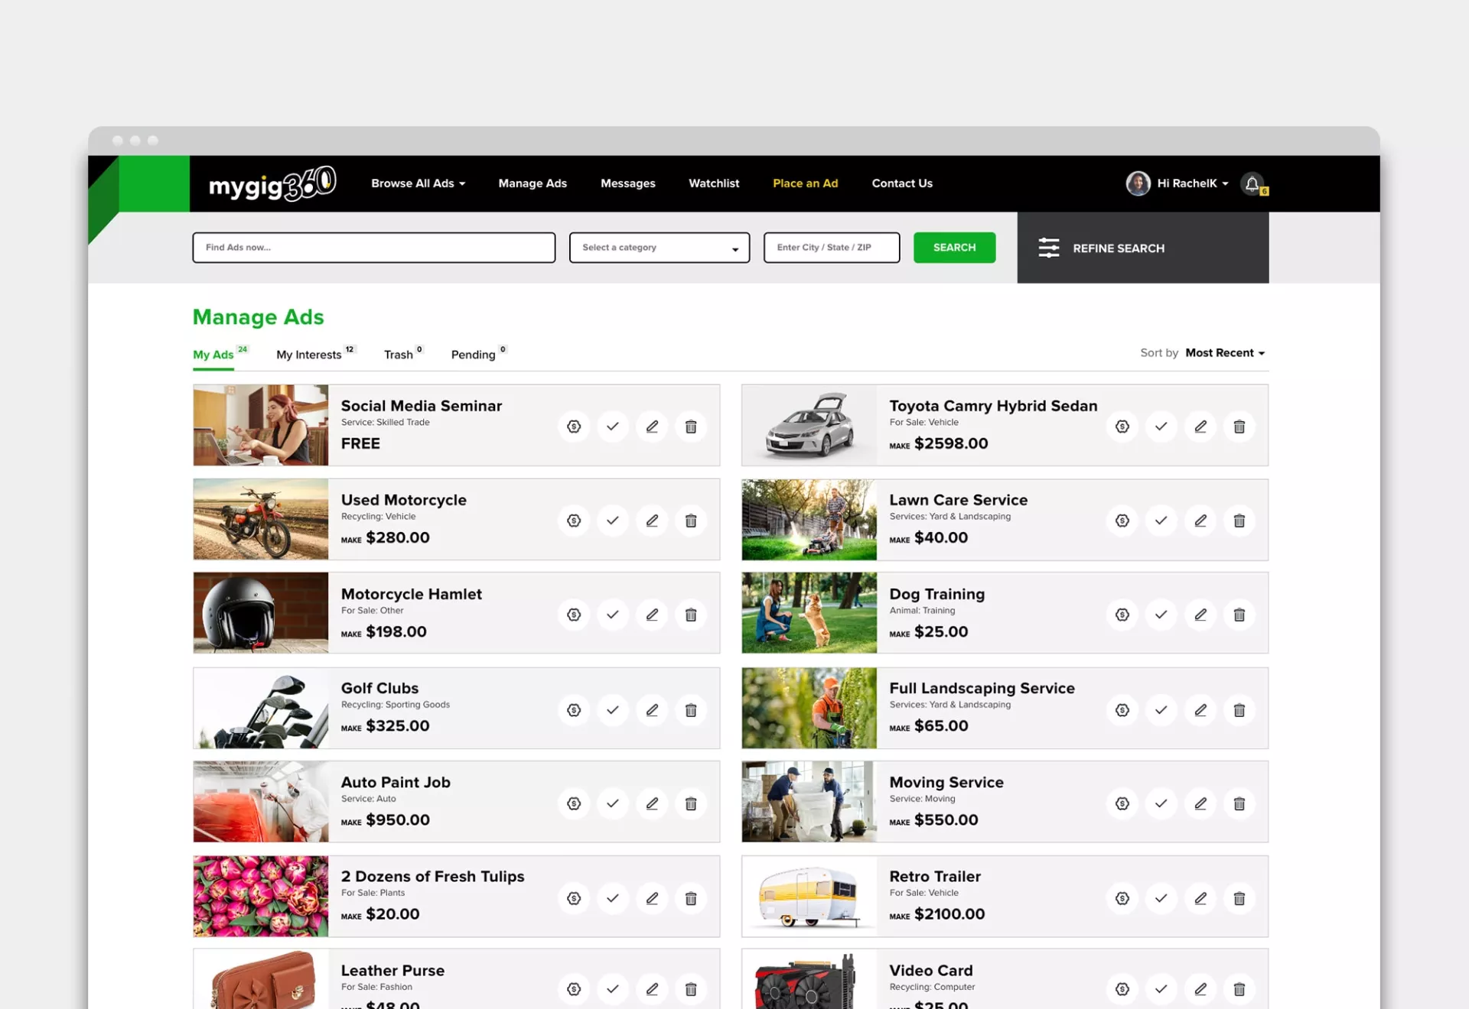Click the mygig360 logo
The height and width of the screenshot is (1009, 1469).
click(272, 183)
